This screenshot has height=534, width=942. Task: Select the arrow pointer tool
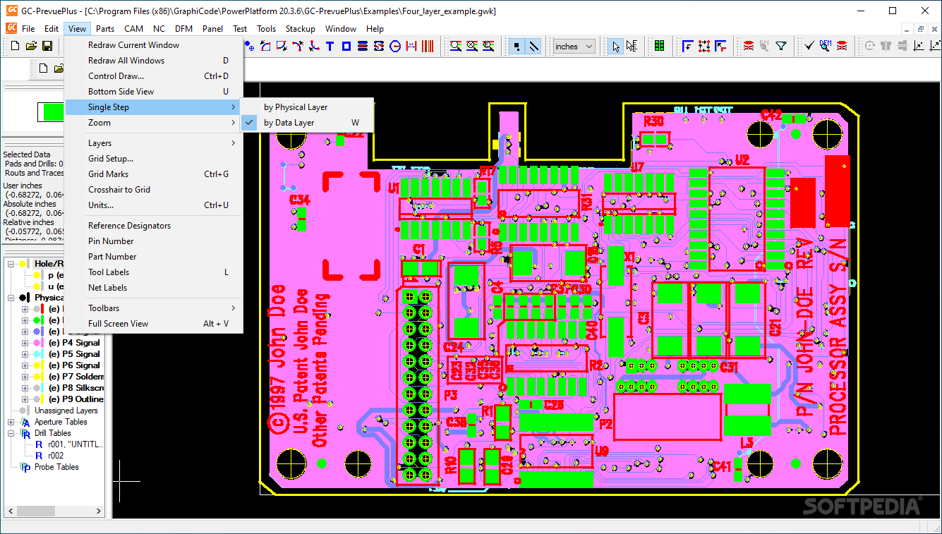(x=616, y=47)
